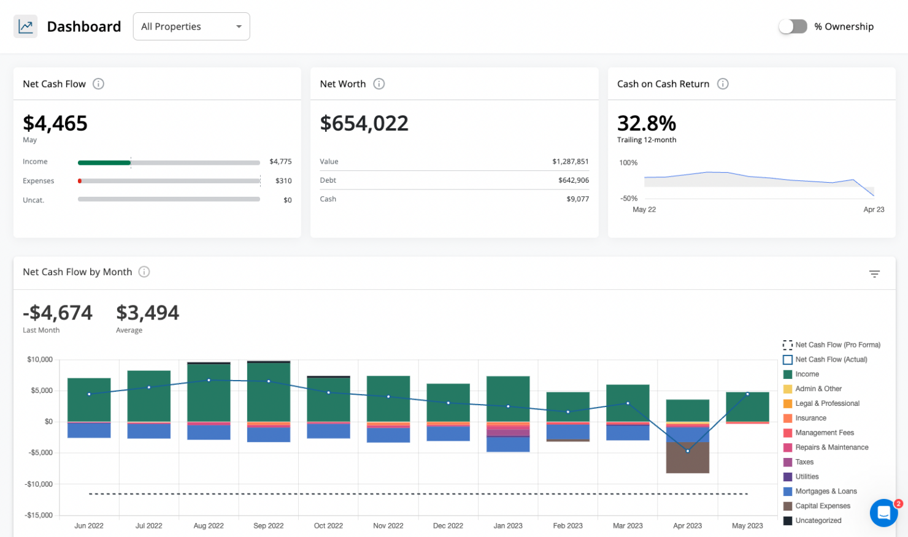Click the Dashboard line chart icon
The height and width of the screenshot is (537, 908).
click(25, 26)
